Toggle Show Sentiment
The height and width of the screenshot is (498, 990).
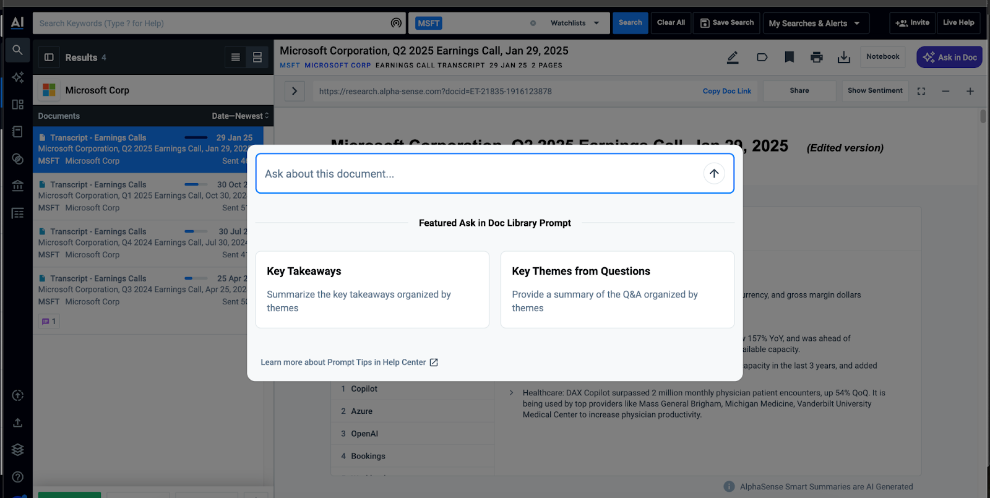point(875,91)
